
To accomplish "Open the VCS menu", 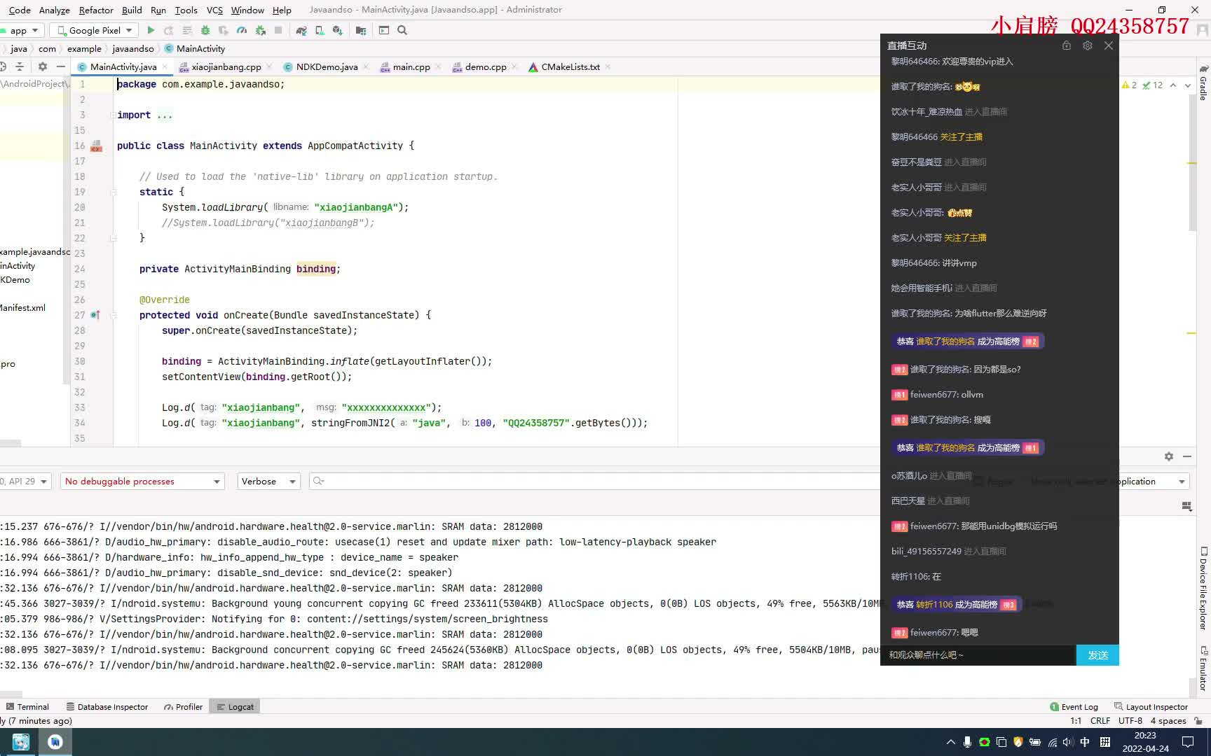I will point(214,10).
